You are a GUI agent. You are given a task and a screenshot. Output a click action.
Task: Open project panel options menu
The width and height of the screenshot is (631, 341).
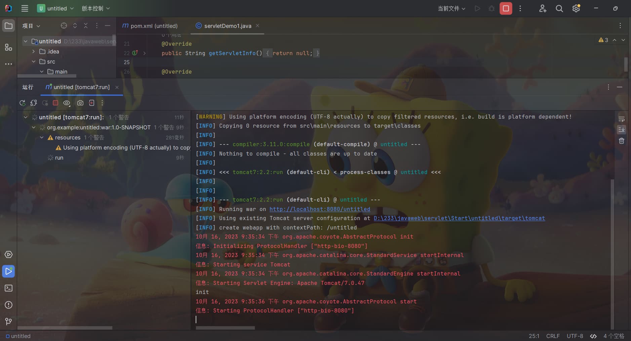click(97, 26)
